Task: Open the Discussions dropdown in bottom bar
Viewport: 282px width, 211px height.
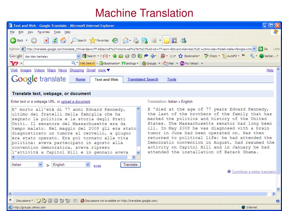Action: point(25,201)
